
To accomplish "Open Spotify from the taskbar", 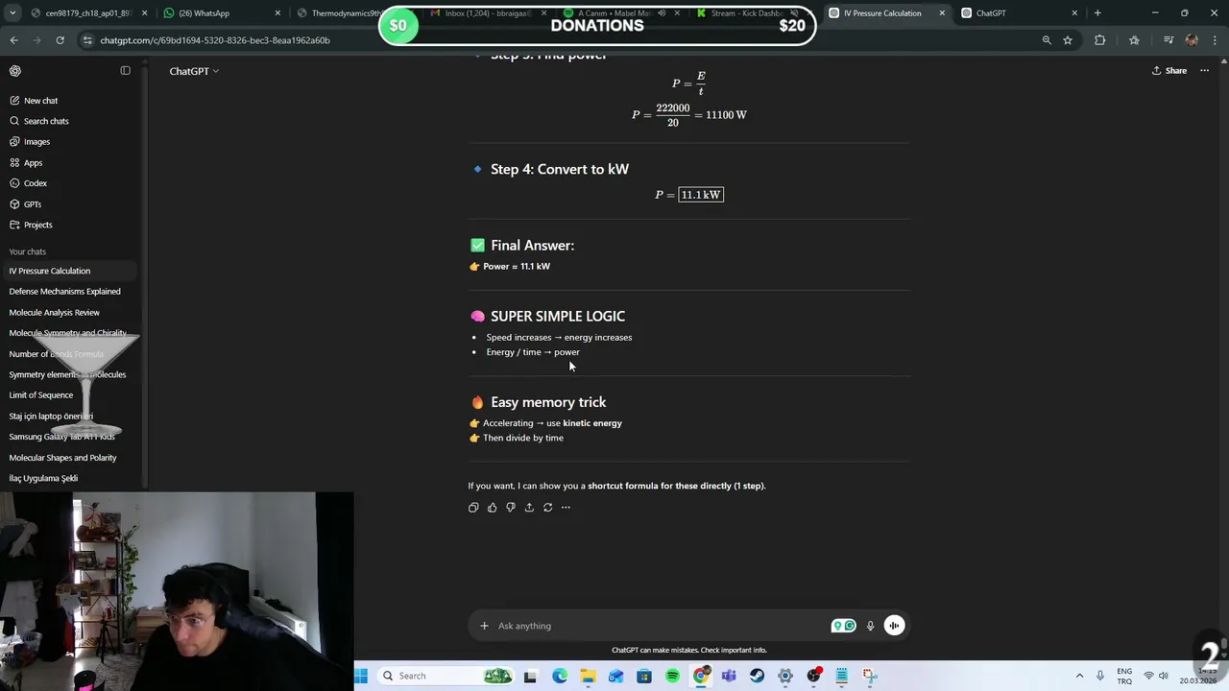I will coord(672,676).
